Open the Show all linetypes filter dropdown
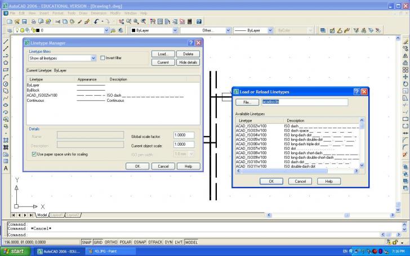The height and width of the screenshot is (256, 410). (x=93, y=59)
